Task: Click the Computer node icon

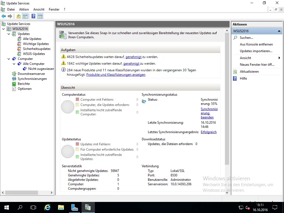Action: [14, 59]
